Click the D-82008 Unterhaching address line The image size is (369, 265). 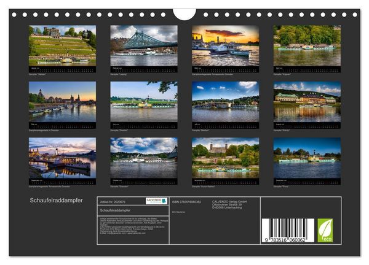coord(227,207)
